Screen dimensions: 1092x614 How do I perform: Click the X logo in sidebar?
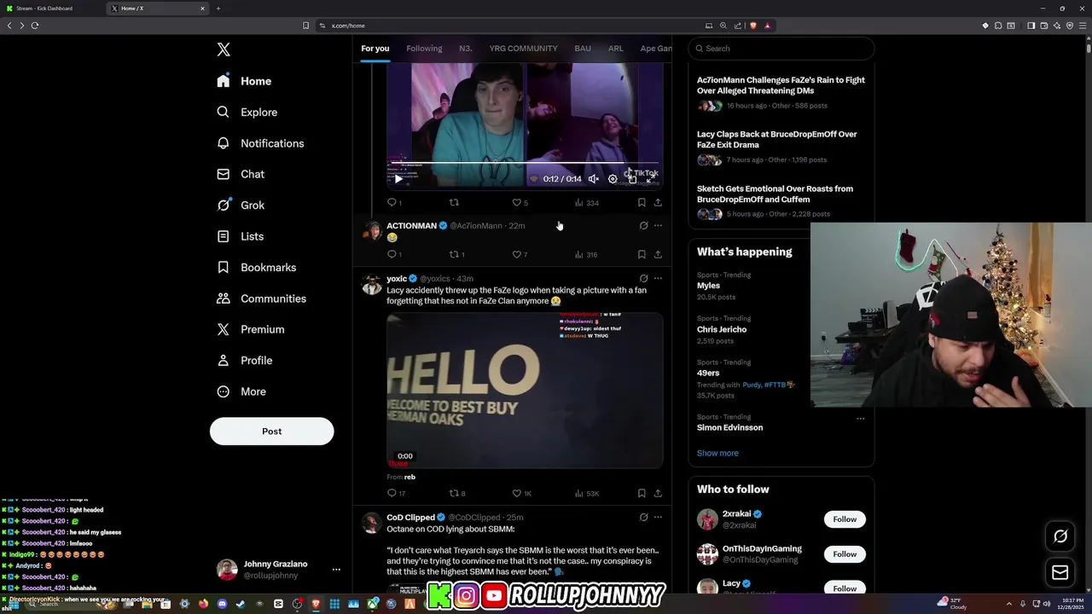(x=224, y=49)
